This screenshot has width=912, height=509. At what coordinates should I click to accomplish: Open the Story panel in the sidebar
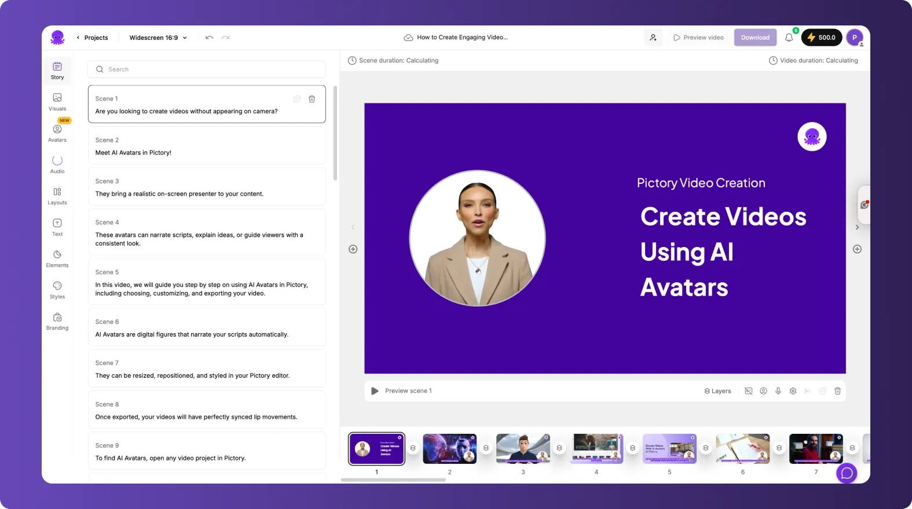pyautogui.click(x=57, y=71)
